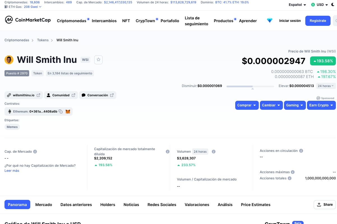
Task: Switch to the Holders tab
Action: [x=108, y=205]
